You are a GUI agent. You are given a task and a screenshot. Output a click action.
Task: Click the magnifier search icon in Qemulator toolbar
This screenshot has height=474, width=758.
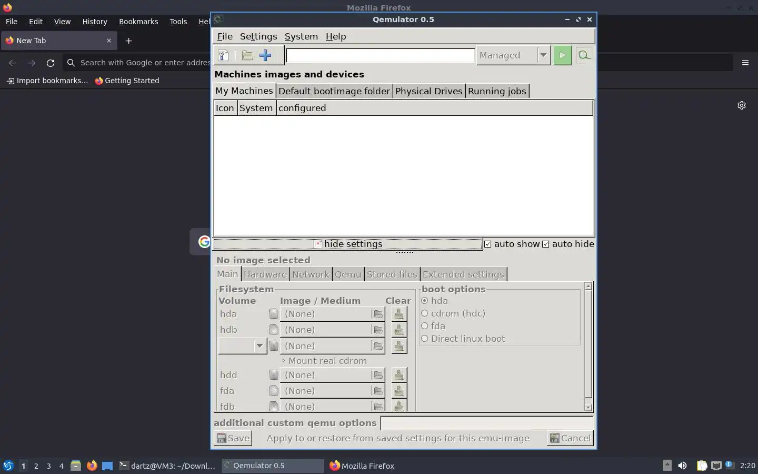tap(584, 55)
